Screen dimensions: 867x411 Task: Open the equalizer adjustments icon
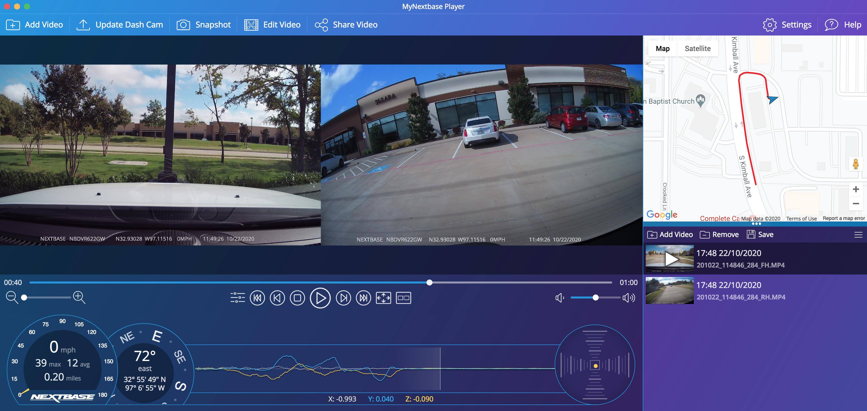pyautogui.click(x=238, y=298)
